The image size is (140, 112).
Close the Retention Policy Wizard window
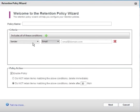pyautogui.click(x=136, y=4)
